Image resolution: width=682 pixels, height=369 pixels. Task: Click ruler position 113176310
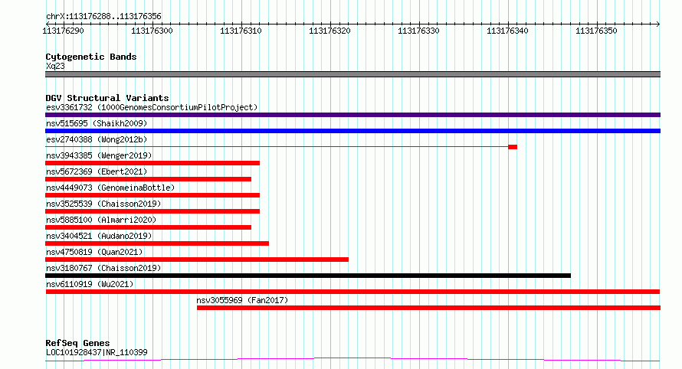[241, 31]
